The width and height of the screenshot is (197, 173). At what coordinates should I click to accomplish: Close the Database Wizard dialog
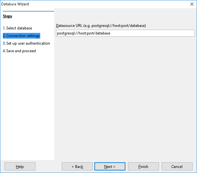(x=192, y=4)
